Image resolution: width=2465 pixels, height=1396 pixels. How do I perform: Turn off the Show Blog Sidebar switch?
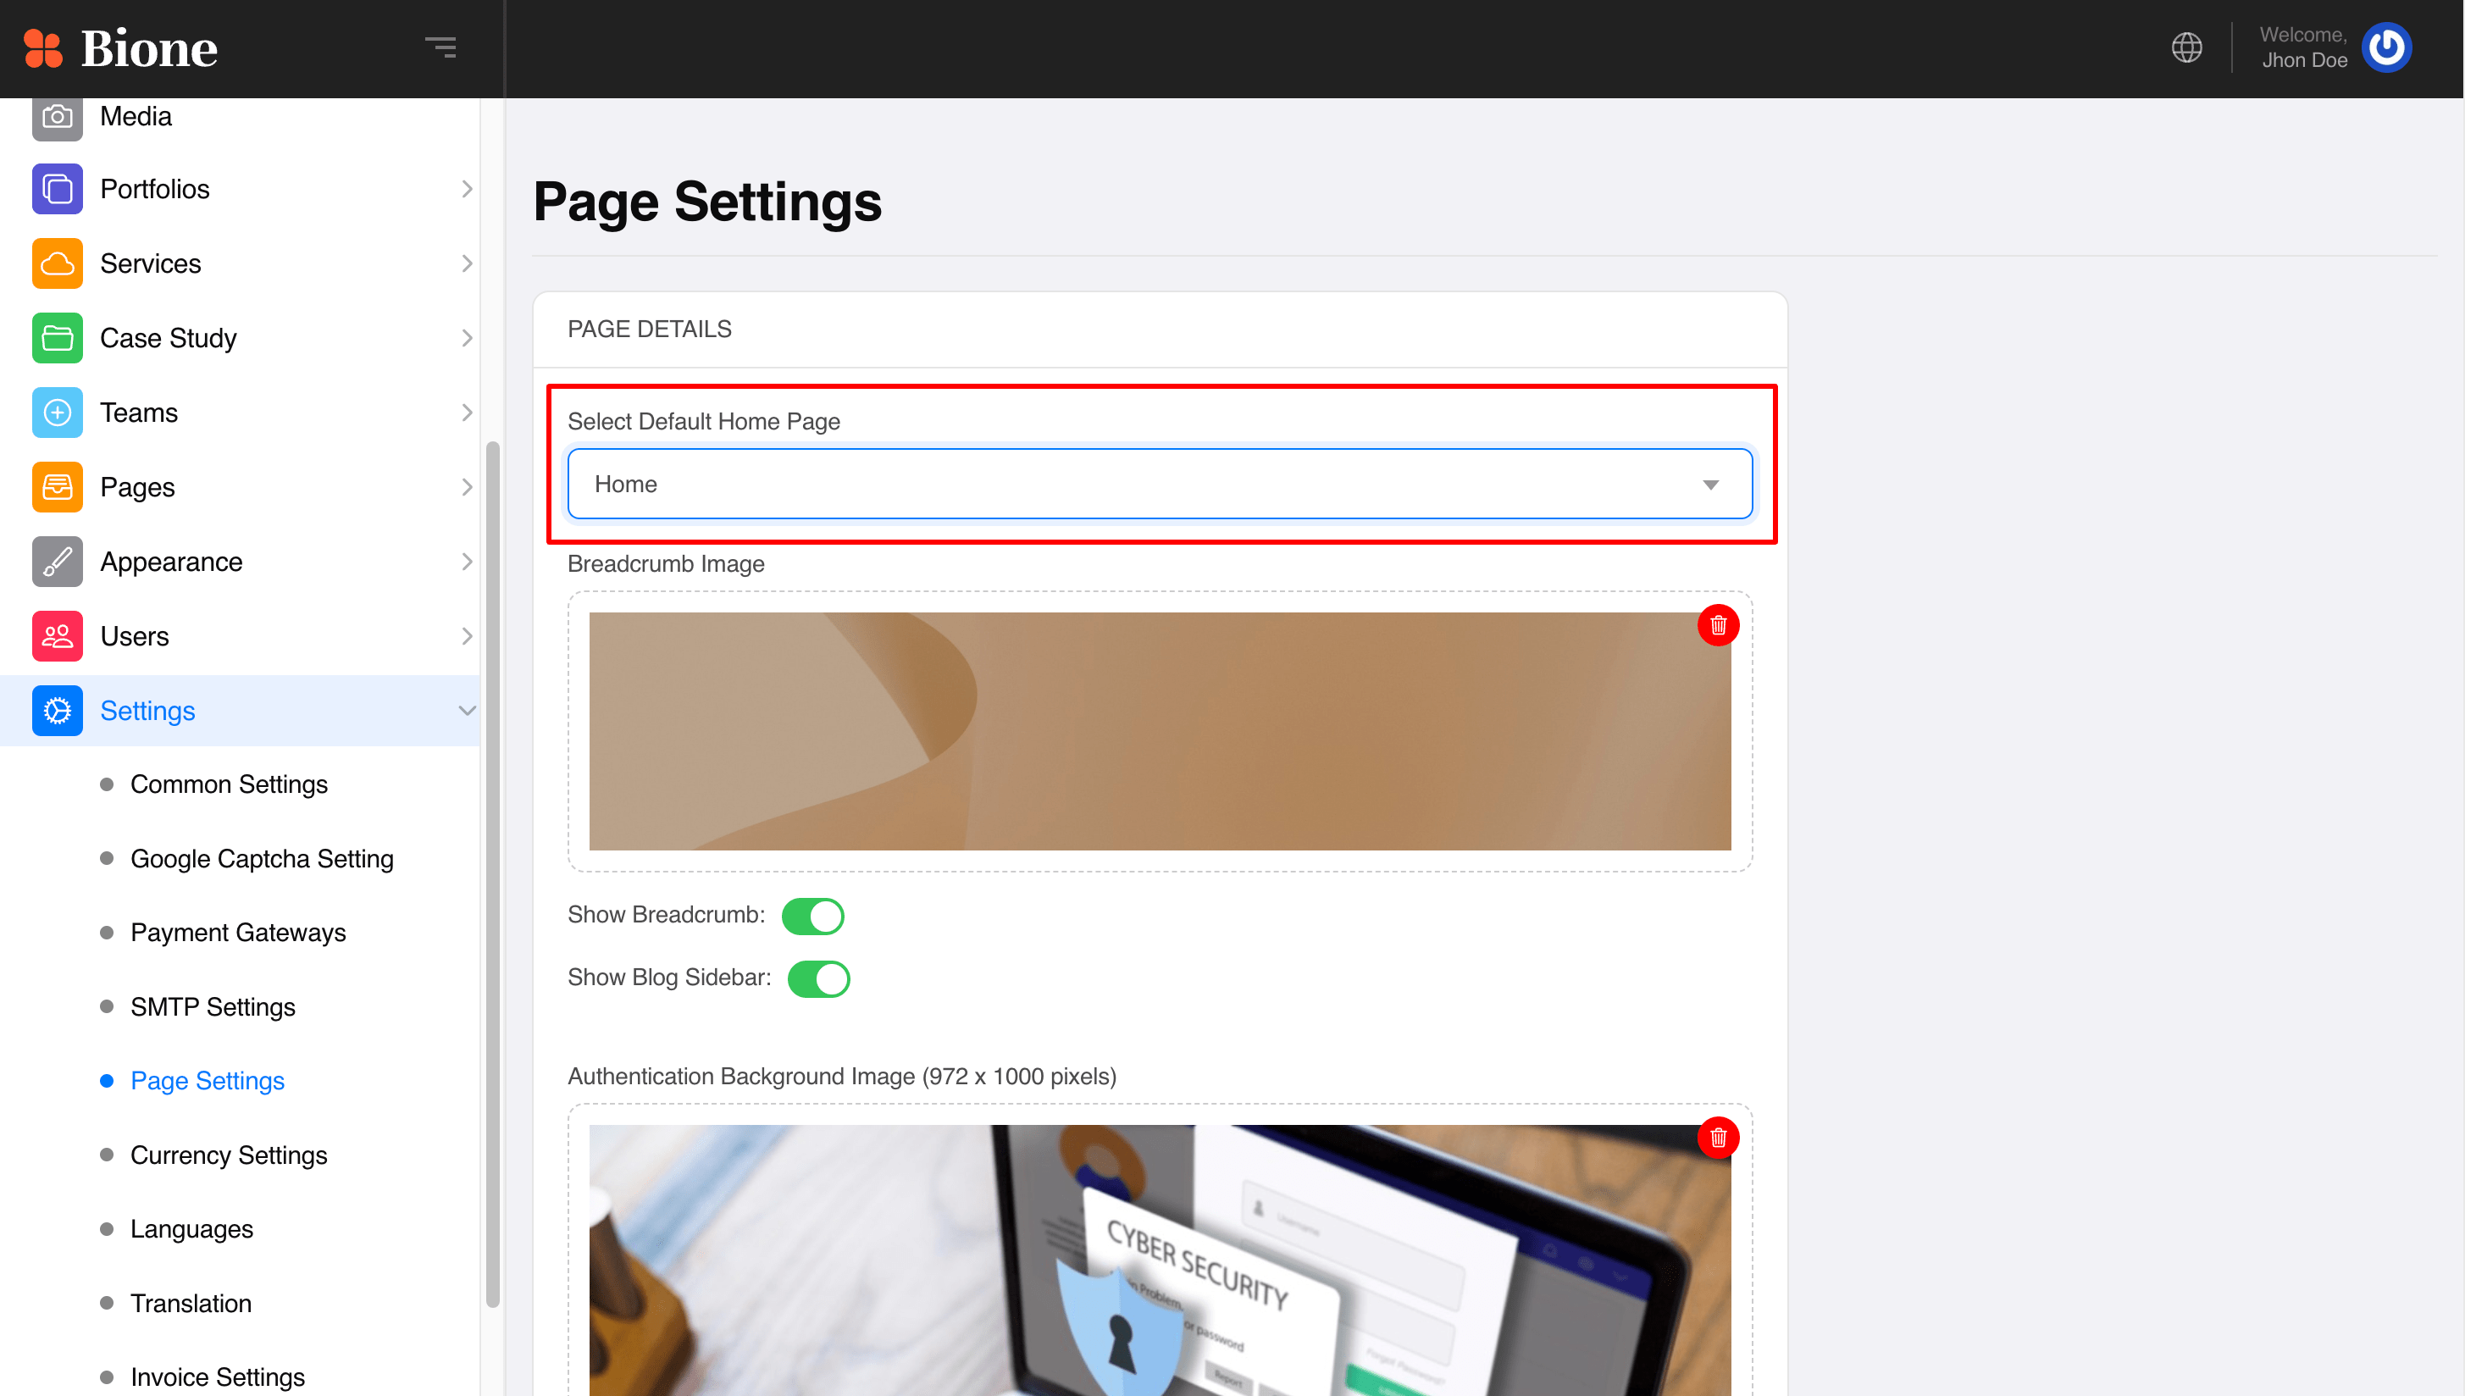tap(817, 979)
